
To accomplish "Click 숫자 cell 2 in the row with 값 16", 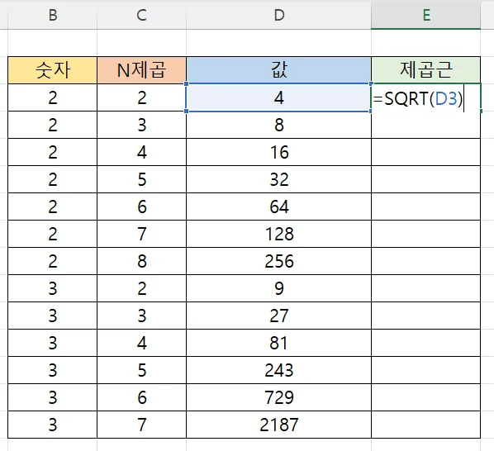I will tap(52, 152).
